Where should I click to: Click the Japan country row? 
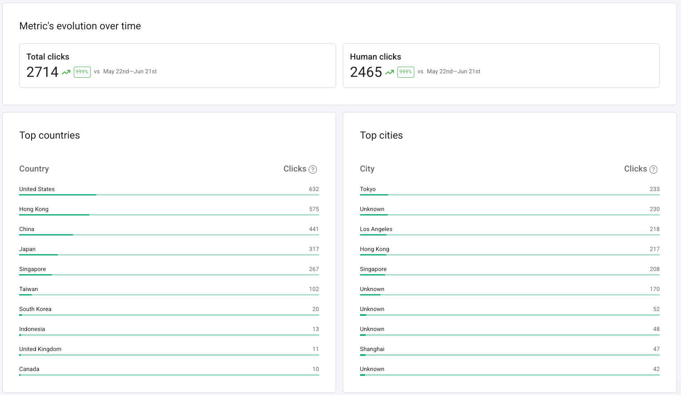[169, 250]
